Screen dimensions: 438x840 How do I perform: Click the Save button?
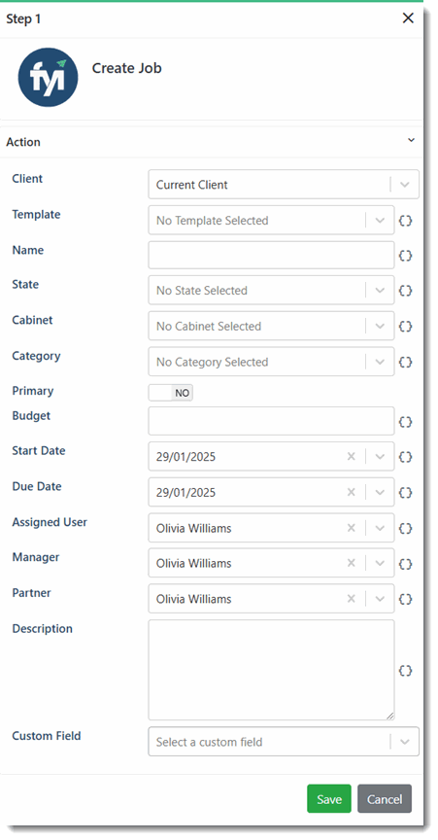point(329,799)
